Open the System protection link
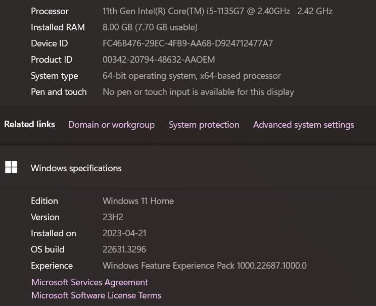This screenshot has width=376, height=306. coord(204,125)
